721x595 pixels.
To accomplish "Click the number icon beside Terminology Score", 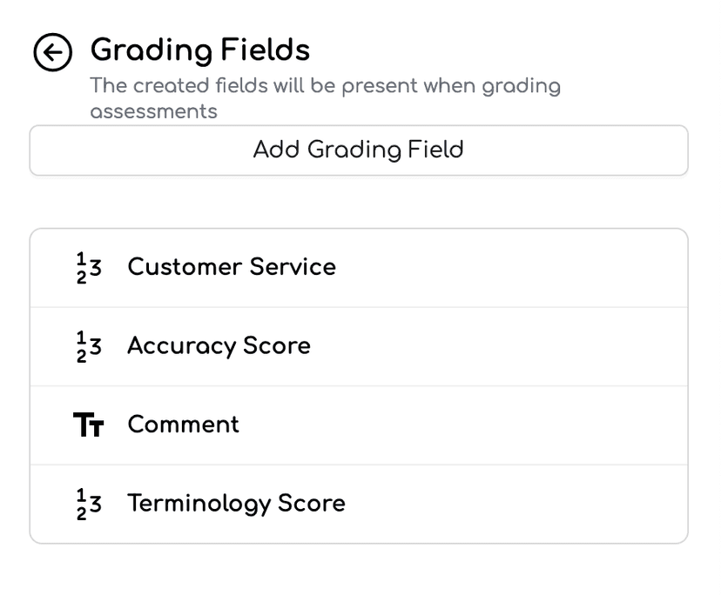I will coord(89,504).
